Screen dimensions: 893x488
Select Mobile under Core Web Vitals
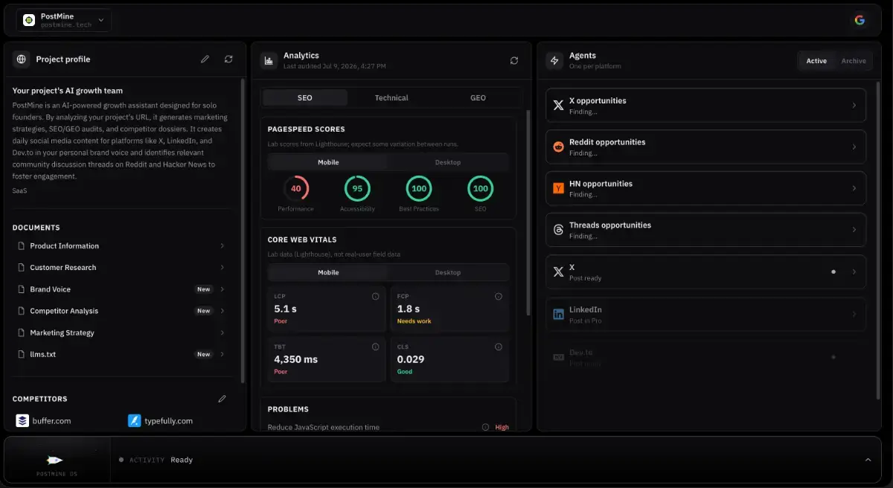tap(328, 272)
